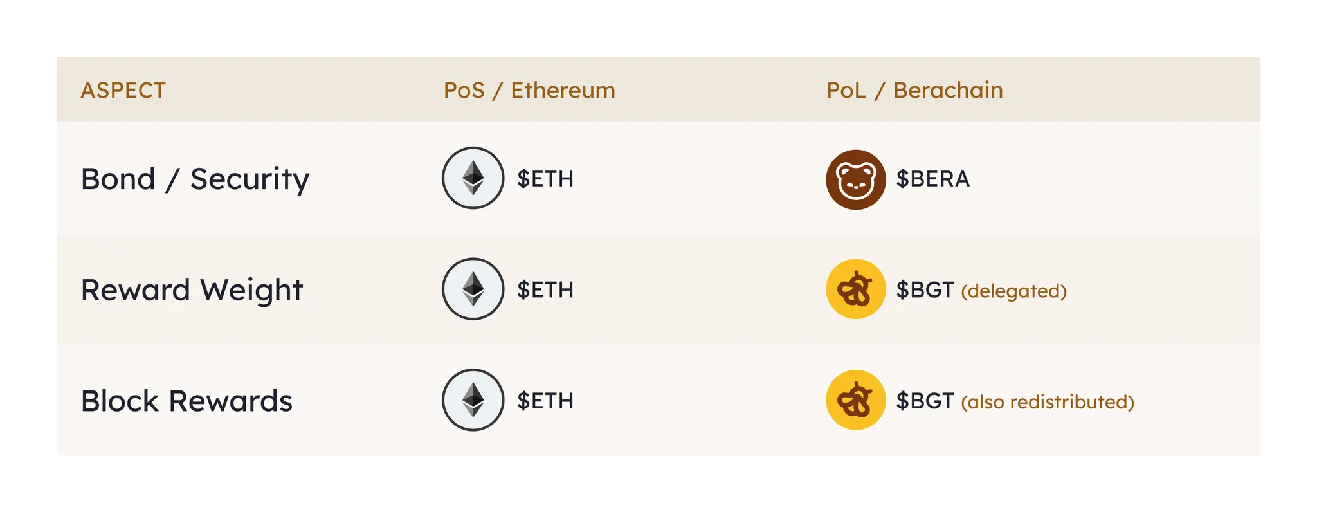Click $BGT text in Reward Weight row
This screenshot has height=512, width=1317.
click(x=925, y=290)
